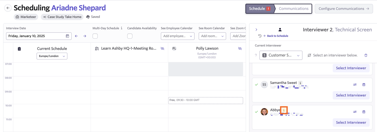Open info icon next to Samantha Sweet
Image resolution: width=377 pixels, height=132 pixels.
click(x=300, y=83)
